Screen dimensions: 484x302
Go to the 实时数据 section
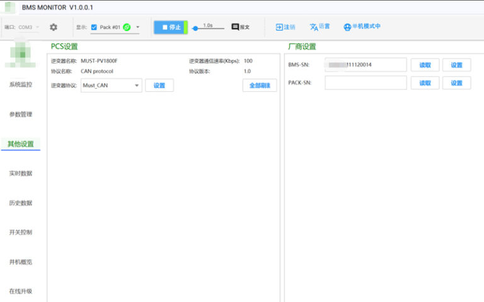tap(21, 173)
